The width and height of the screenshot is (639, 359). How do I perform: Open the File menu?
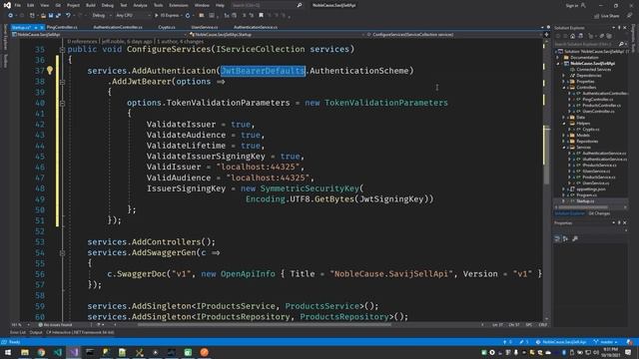pyautogui.click(x=18, y=5)
